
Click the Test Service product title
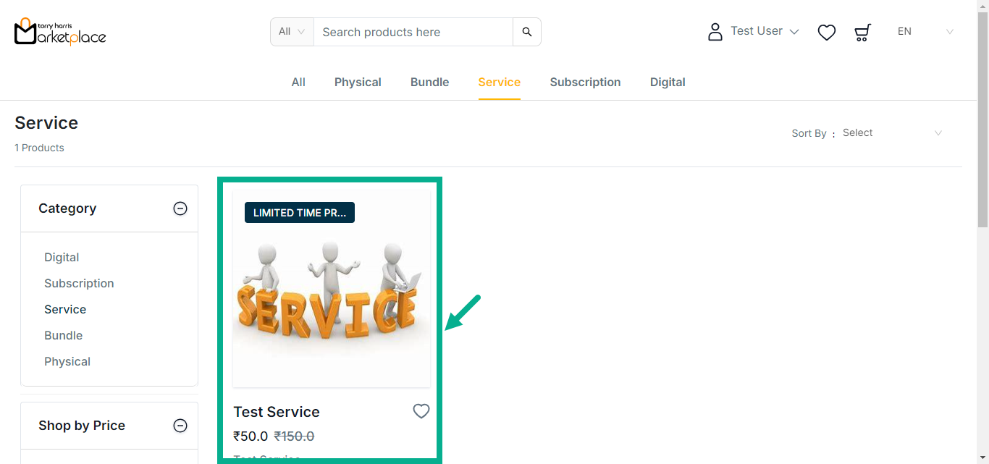277,412
